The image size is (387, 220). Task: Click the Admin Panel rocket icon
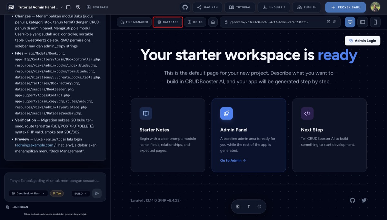pos(226,113)
